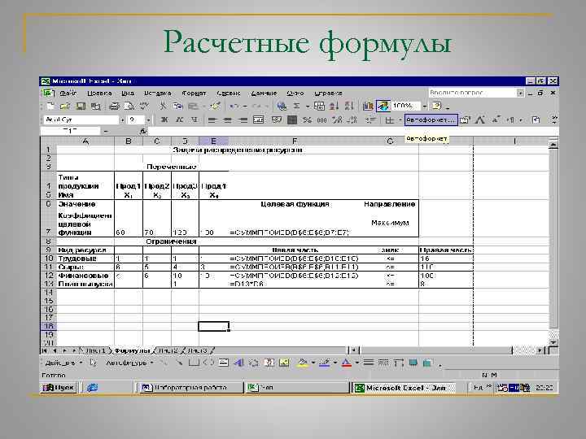Click the Internet Explorer quick launch icon
This screenshot has height=439, width=586.
pos(91,388)
